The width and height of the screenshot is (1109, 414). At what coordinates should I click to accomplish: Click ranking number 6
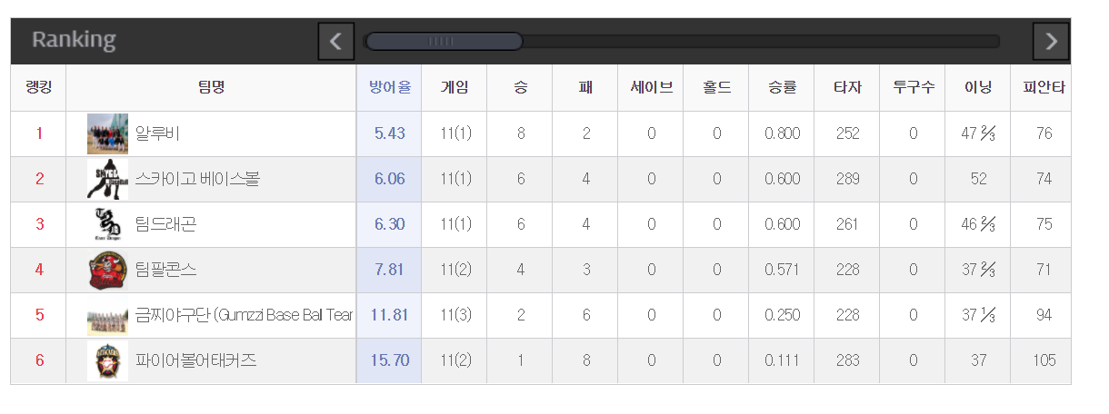tap(39, 360)
